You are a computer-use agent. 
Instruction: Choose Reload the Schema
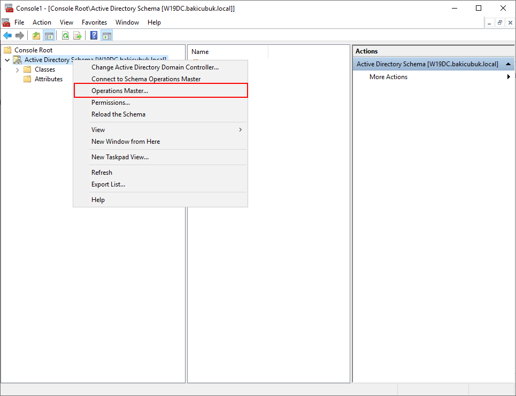coord(160,114)
